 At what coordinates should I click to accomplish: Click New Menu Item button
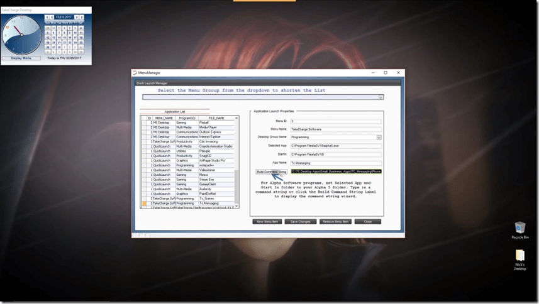click(x=267, y=222)
